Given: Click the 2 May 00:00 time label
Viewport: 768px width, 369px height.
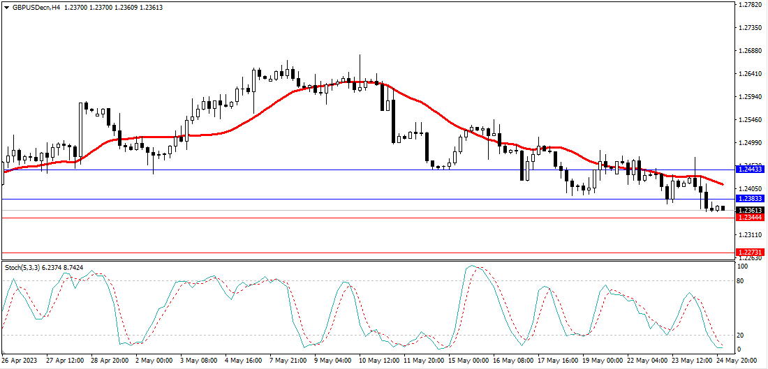Looking at the screenshot, I should 155,360.
